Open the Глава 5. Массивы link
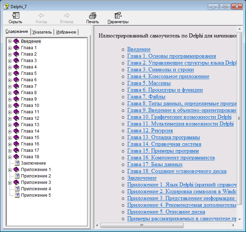 click(x=149, y=83)
